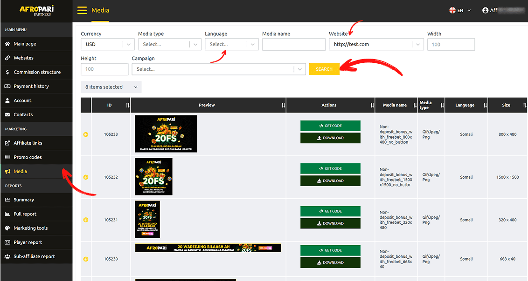Expand row details for ID 105232
This screenshot has height=281, width=528.
pos(86,177)
